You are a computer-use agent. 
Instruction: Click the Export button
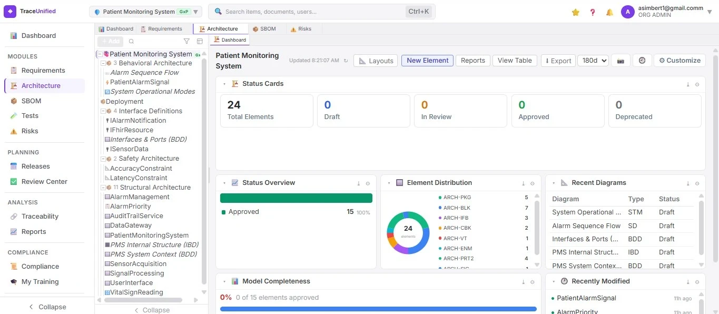tap(558, 61)
